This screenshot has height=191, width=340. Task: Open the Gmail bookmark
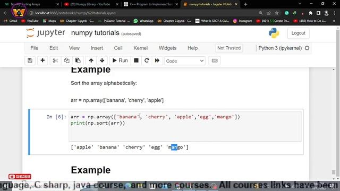[x=11, y=21]
